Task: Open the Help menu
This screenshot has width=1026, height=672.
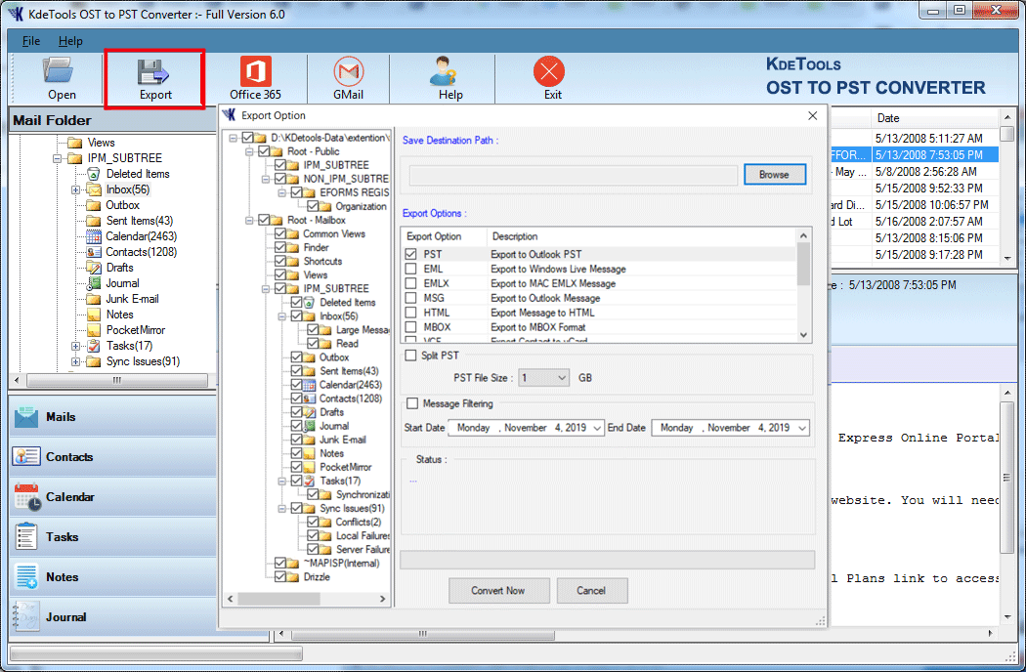Action: pos(71,41)
